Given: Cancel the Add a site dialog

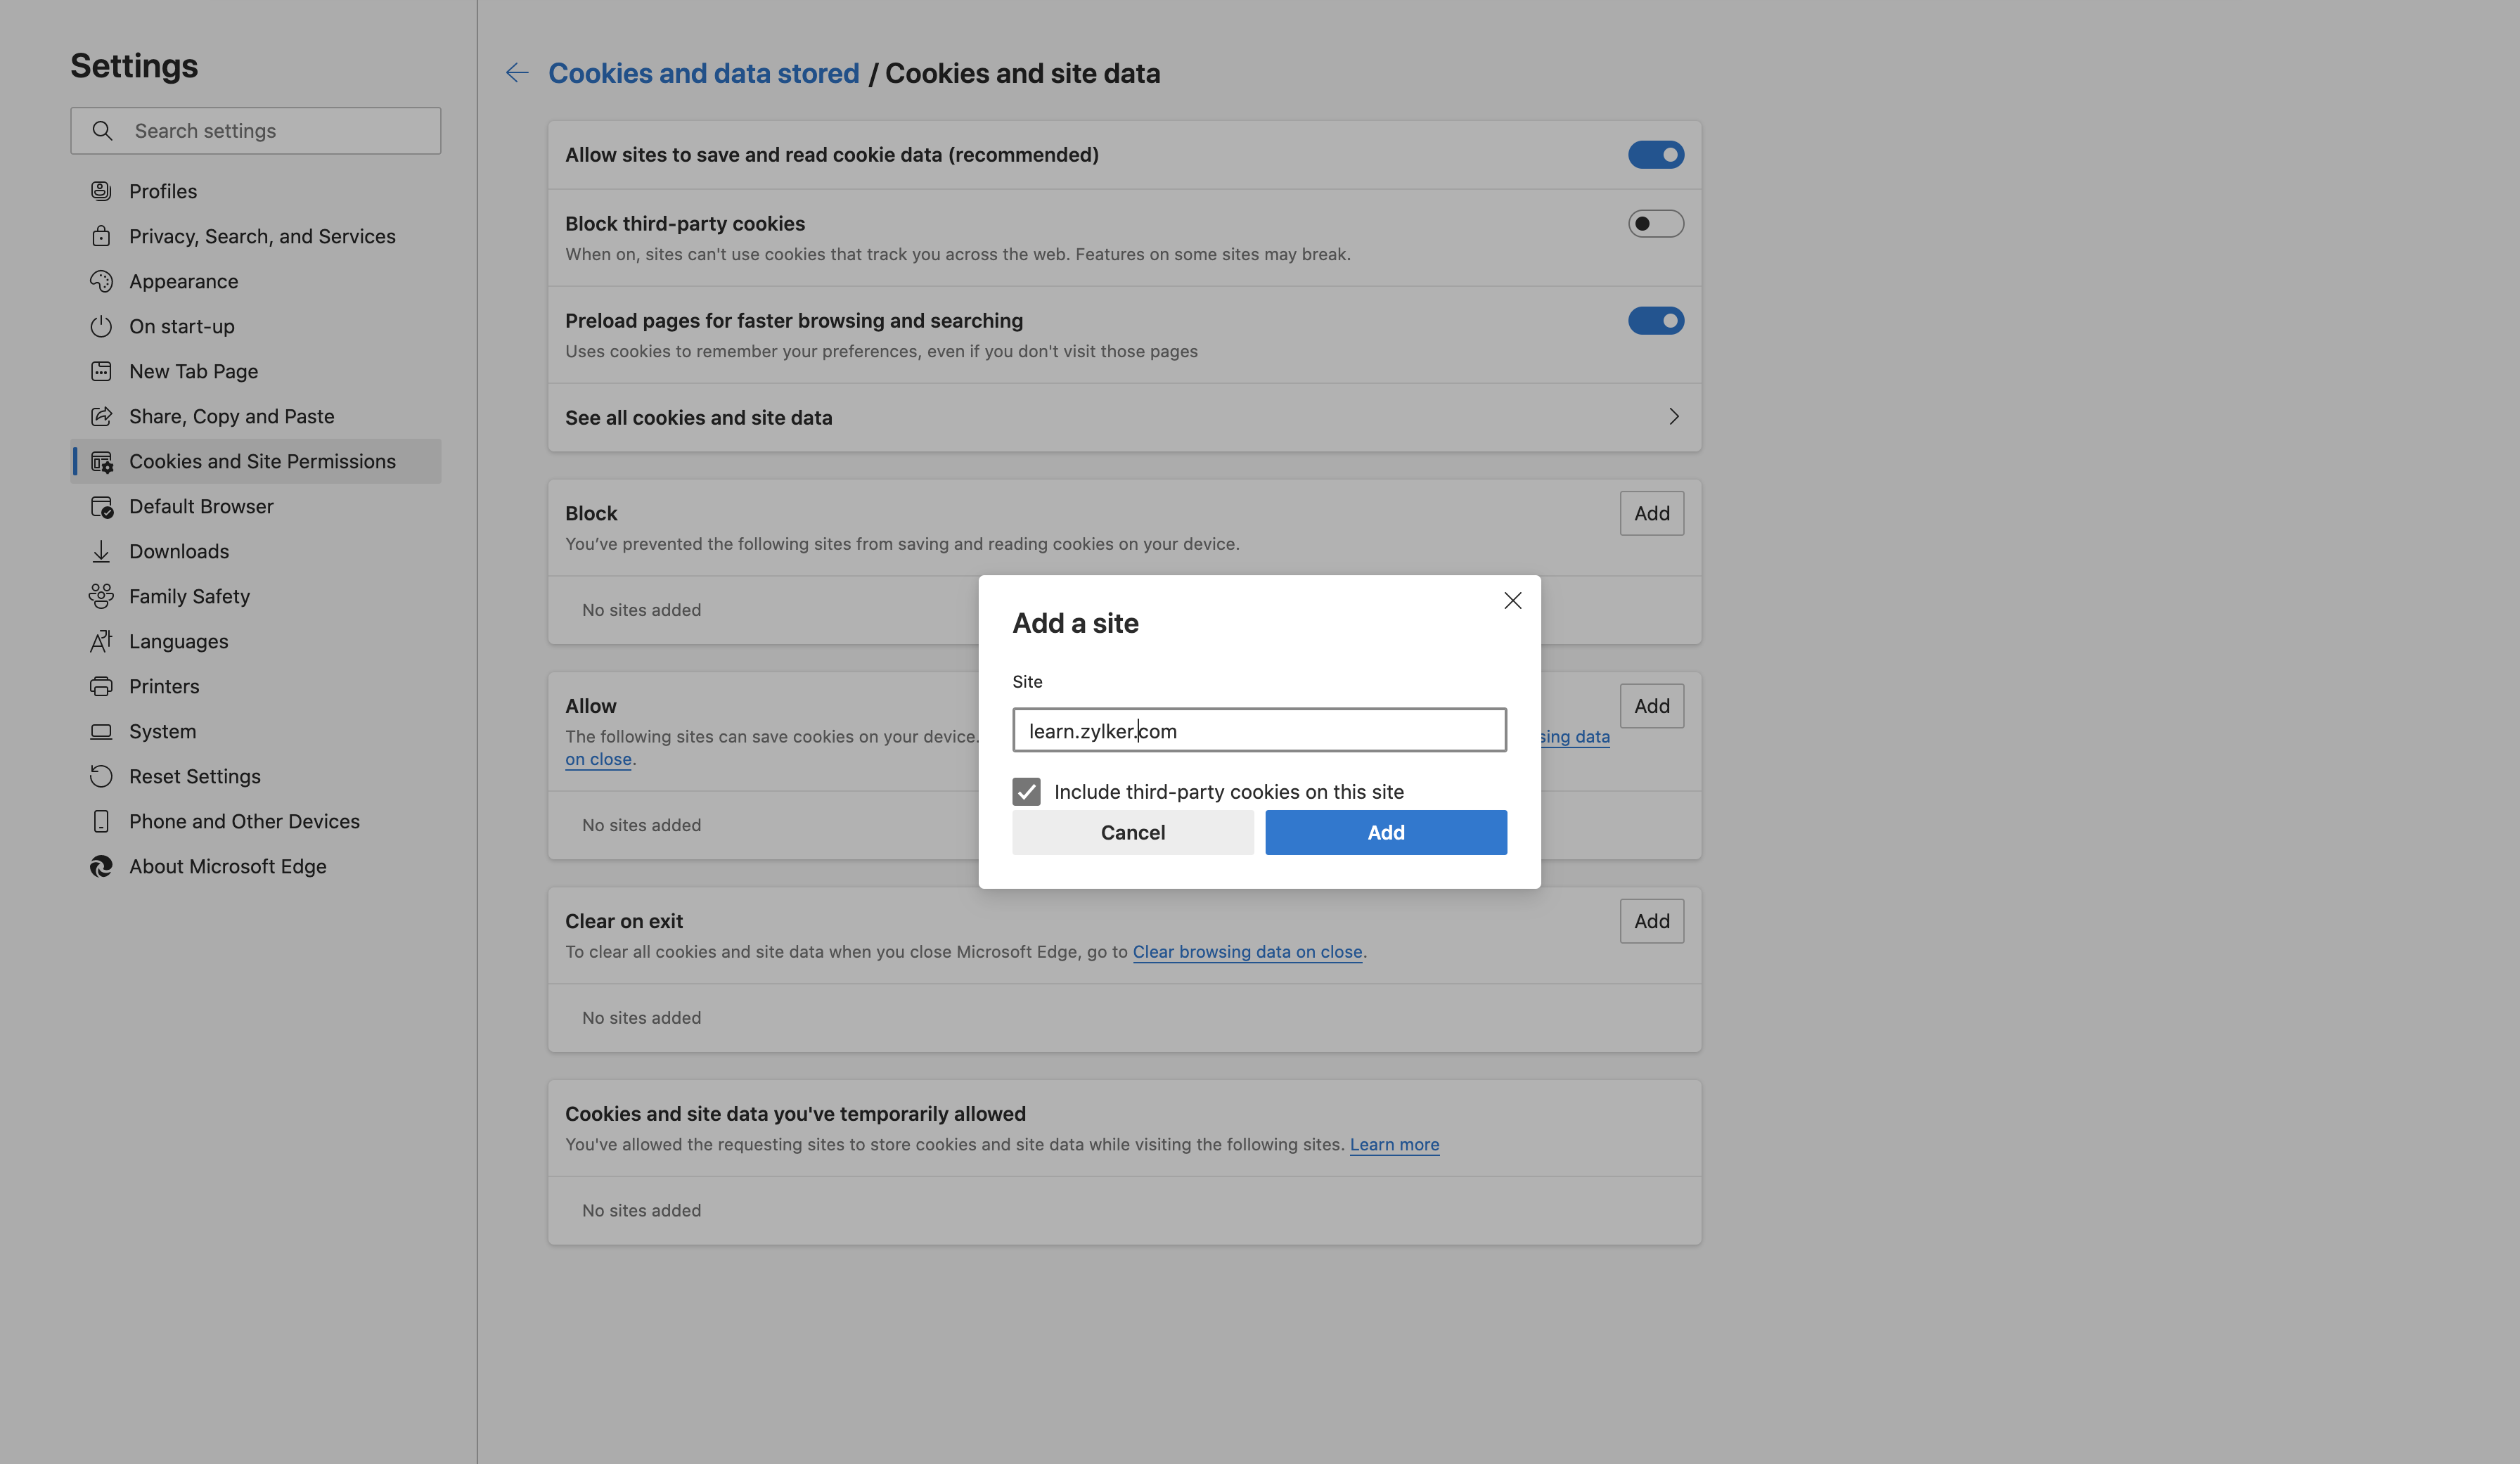Looking at the screenshot, I should pyautogui.click(x=1132, y=832).
